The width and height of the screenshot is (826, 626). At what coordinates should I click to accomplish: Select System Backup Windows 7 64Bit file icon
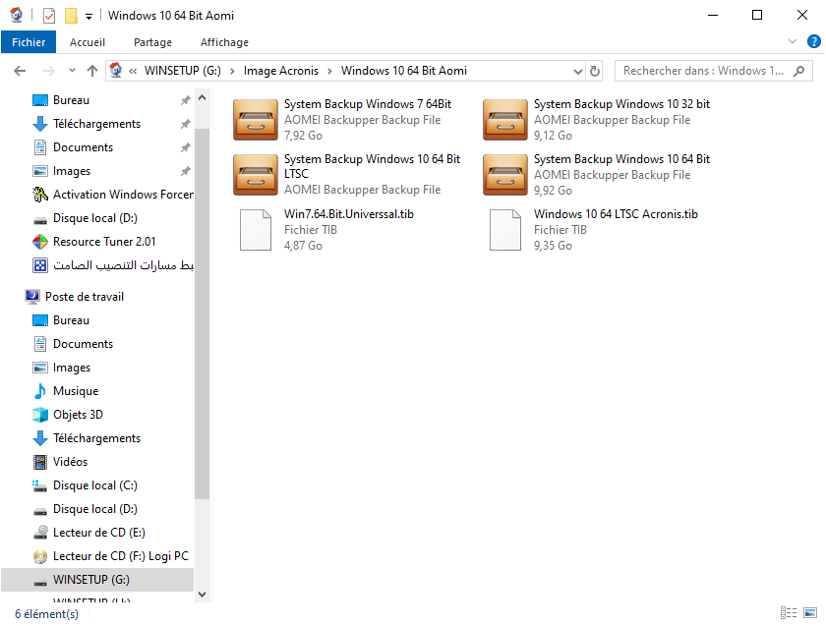point(256,120)
